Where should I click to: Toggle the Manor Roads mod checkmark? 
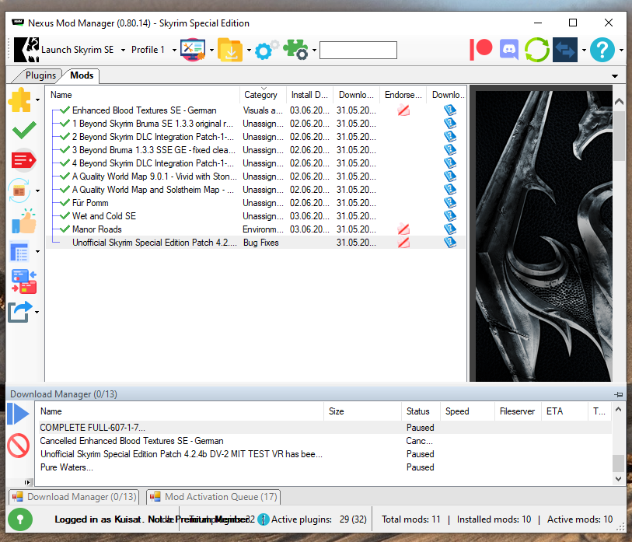pos(65,229)
